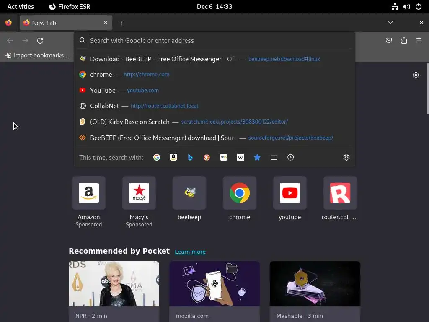Open search settings gear in dropdown
The height and width of the screenshot is (322, 429).
346,157
